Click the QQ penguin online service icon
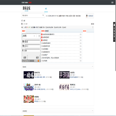Image resolution: width=116 pixels, height=116 pixels. coord(114,25)
